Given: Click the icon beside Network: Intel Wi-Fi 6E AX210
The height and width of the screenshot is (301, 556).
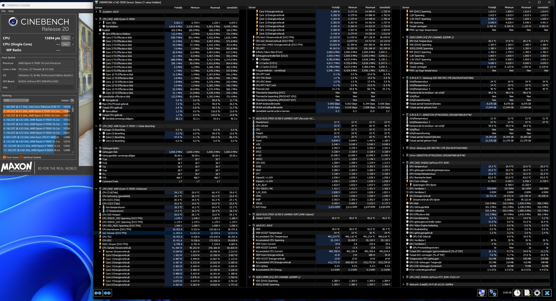Looking at the screenshot, I should 408,284.
